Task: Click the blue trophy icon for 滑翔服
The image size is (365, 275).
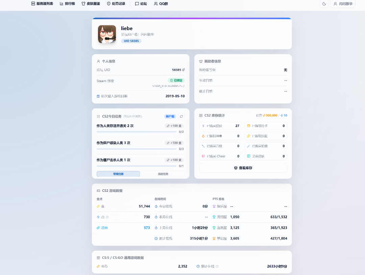Action: pyautogui.click(x=214, y=217)
